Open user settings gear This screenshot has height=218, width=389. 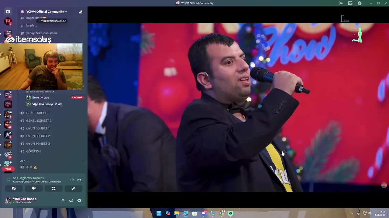79,200
